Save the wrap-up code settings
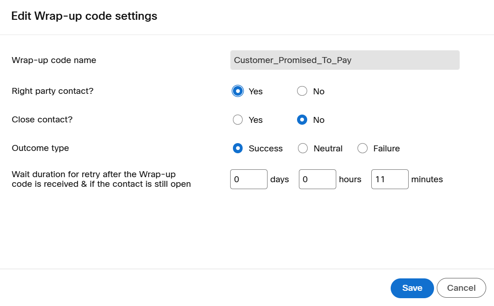The width and height of the screenshot is (494, 306). point(412,288)
